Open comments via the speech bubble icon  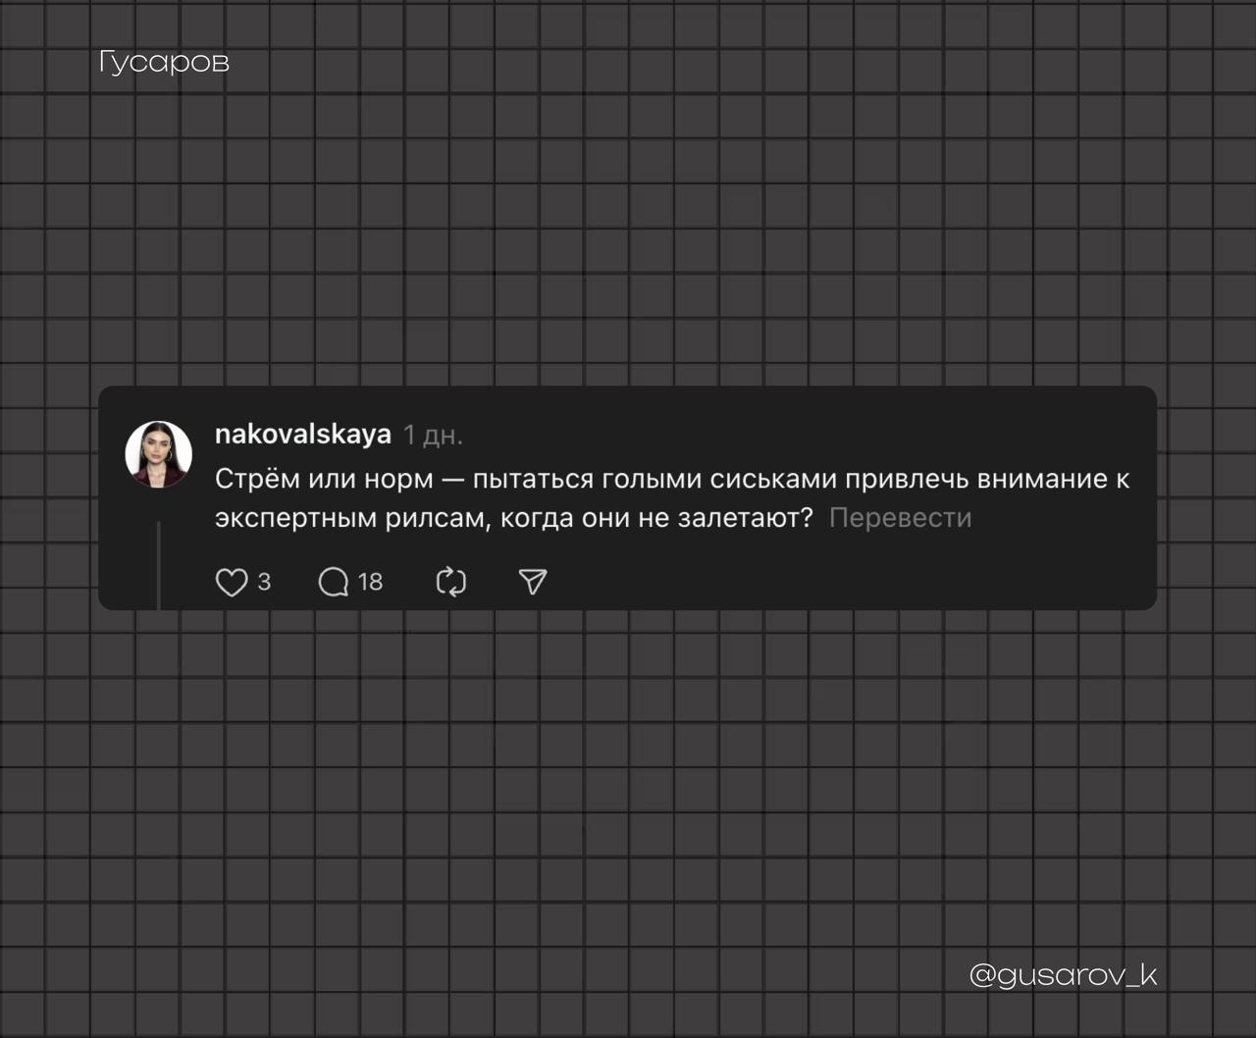(x=334, y=582)
